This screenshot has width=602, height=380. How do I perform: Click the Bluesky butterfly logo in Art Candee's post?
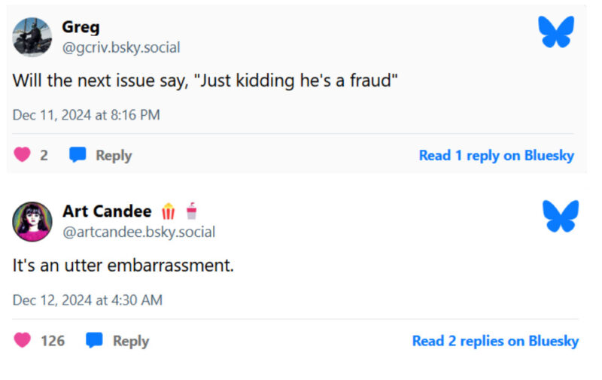(x=561, y=216)
